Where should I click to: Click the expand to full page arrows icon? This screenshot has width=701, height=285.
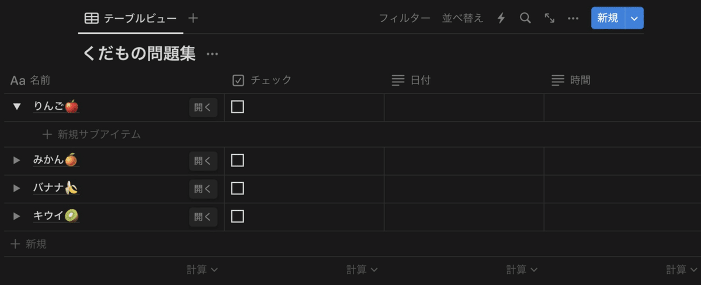tap(550, 18)
